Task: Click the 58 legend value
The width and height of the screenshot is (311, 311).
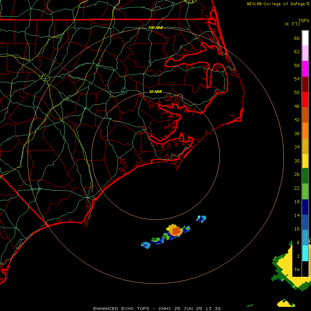Action: point(297,65)
